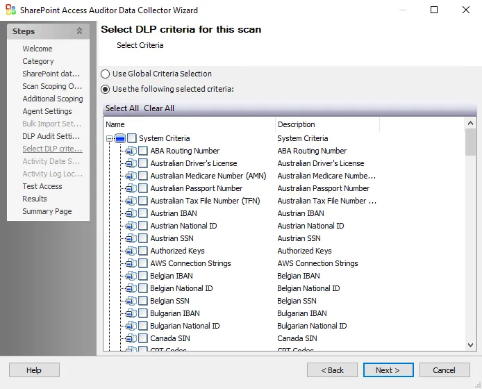Viewport: 482px width, 389px height.
Task: Click the Austrian National ID criteria icon
Action: point(131,226)
